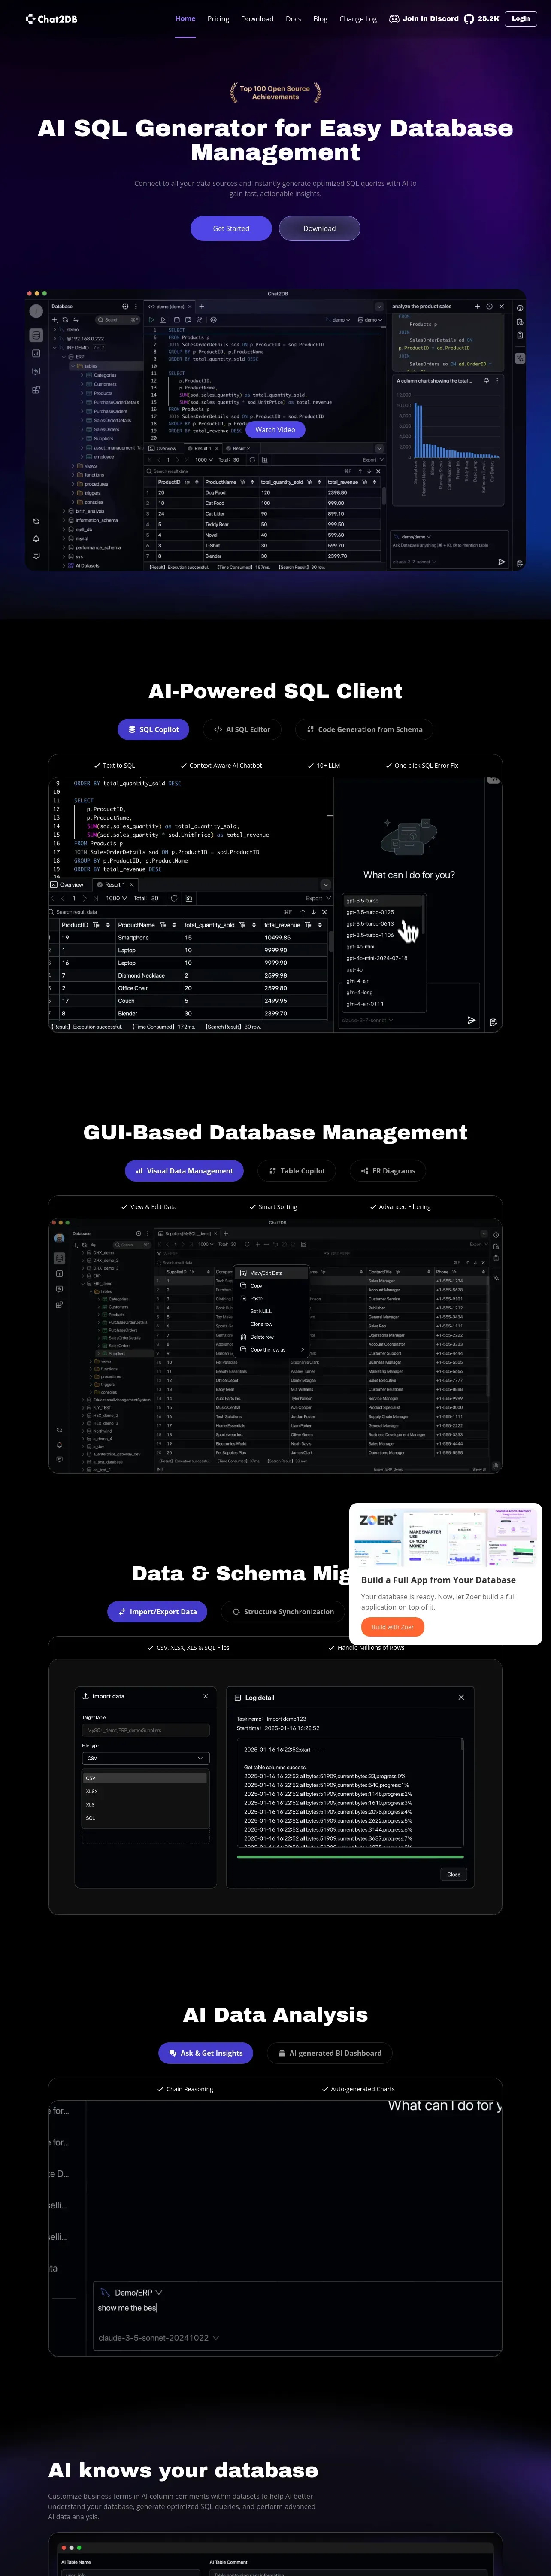The width and height of the screenshot is (551, 2576).
Task: Choose Set NULL in context menu
Action: coord(273,1311)
